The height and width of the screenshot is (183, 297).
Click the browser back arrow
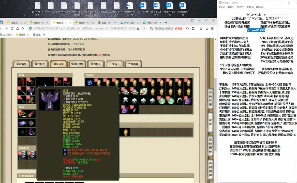1,28
